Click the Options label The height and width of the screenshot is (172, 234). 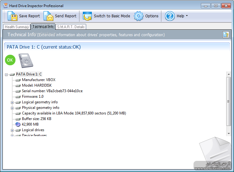pos(152,16)
